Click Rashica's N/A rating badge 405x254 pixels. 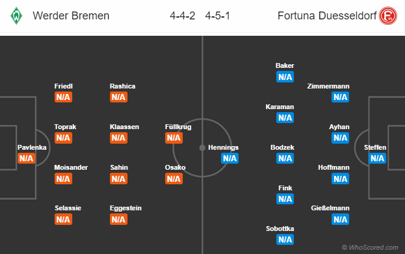point(118,97)
